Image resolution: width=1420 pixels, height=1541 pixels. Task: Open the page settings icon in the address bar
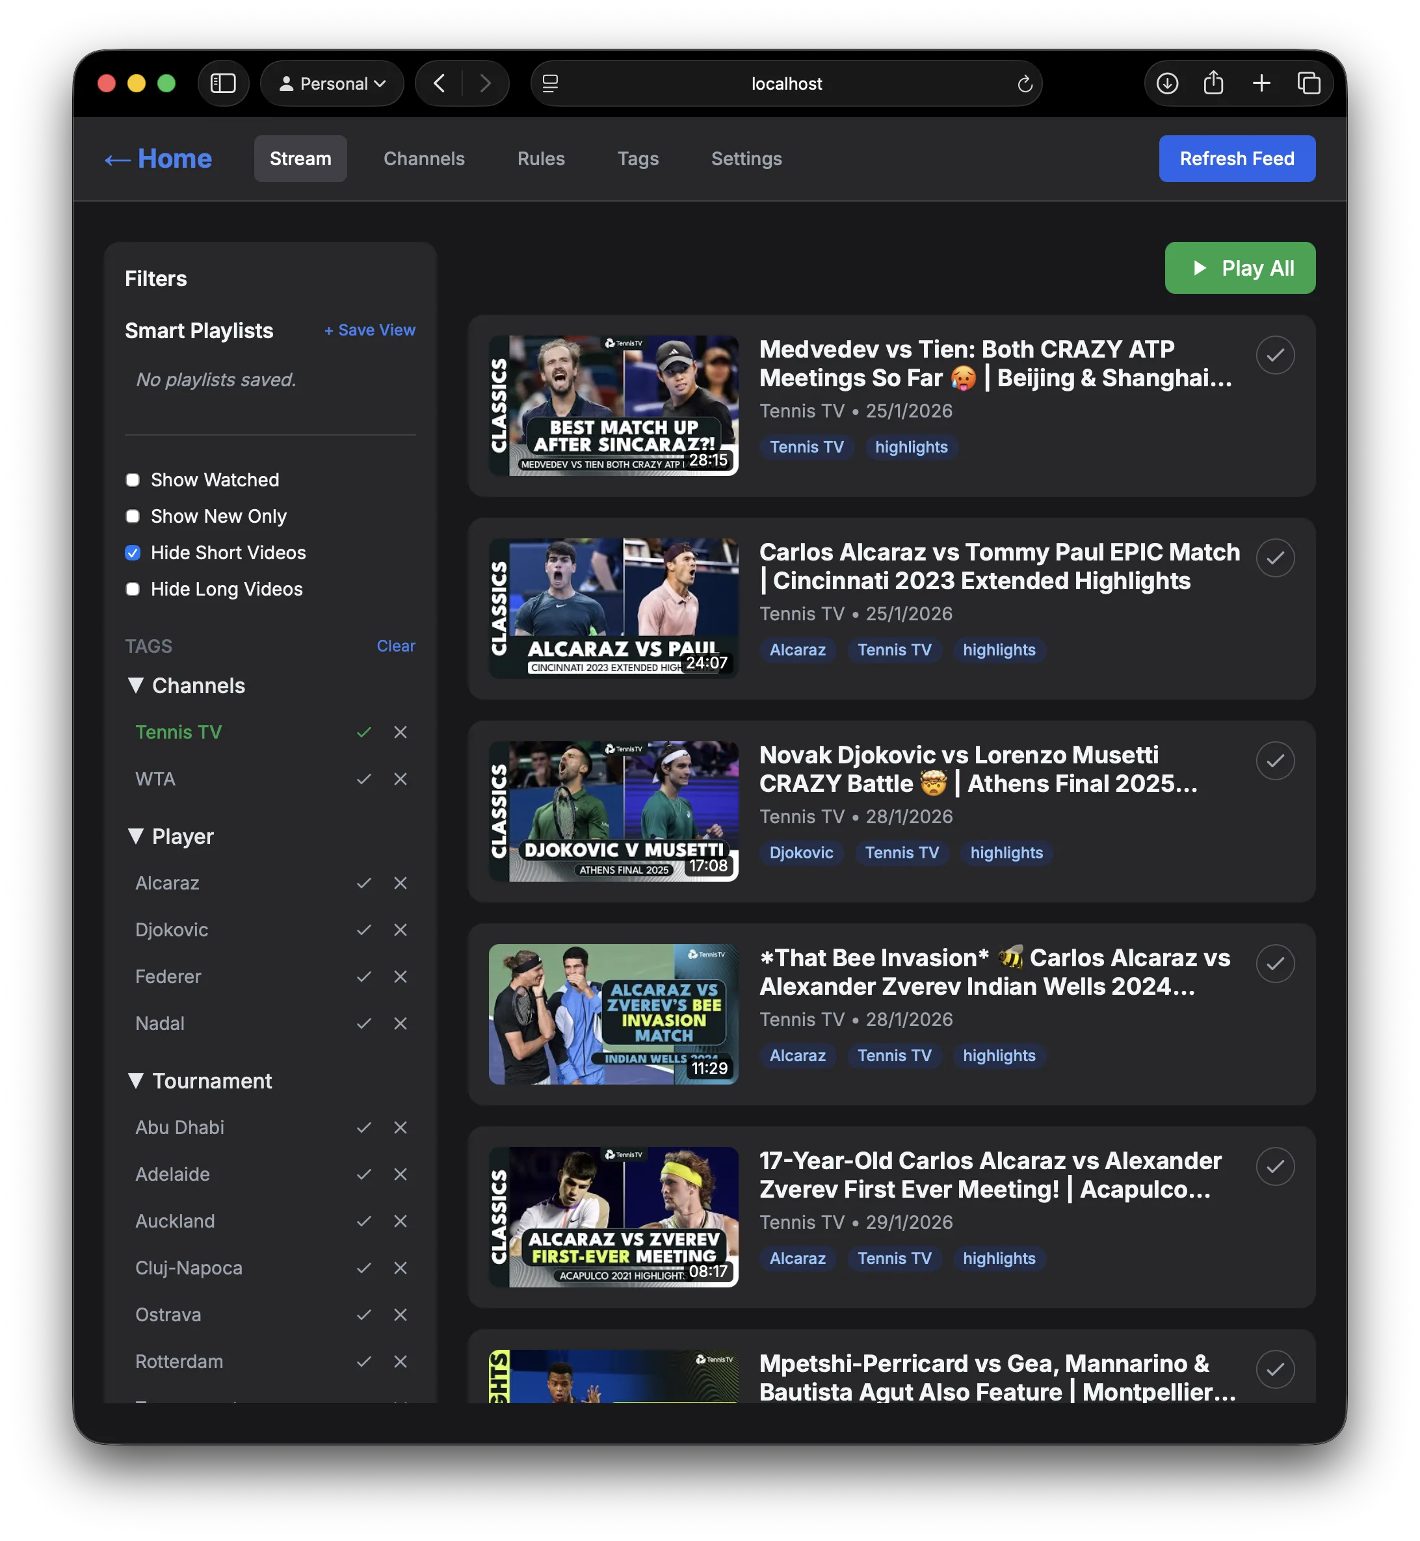[x=550, y=84]
